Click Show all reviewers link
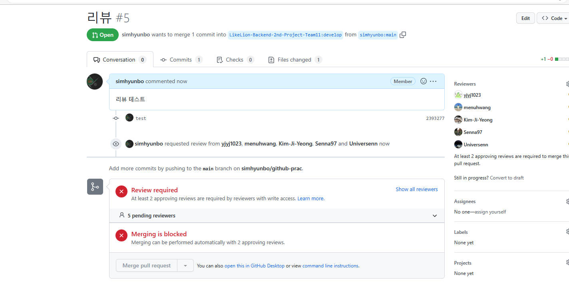 tap(417, 189)
